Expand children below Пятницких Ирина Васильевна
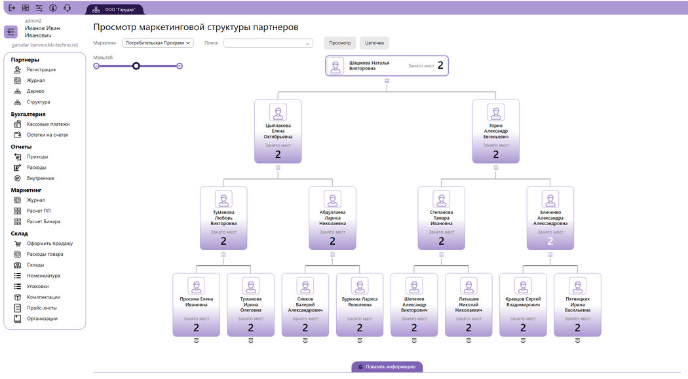The width and height of the screenshot is (688, 379). (x=577, y=341)
